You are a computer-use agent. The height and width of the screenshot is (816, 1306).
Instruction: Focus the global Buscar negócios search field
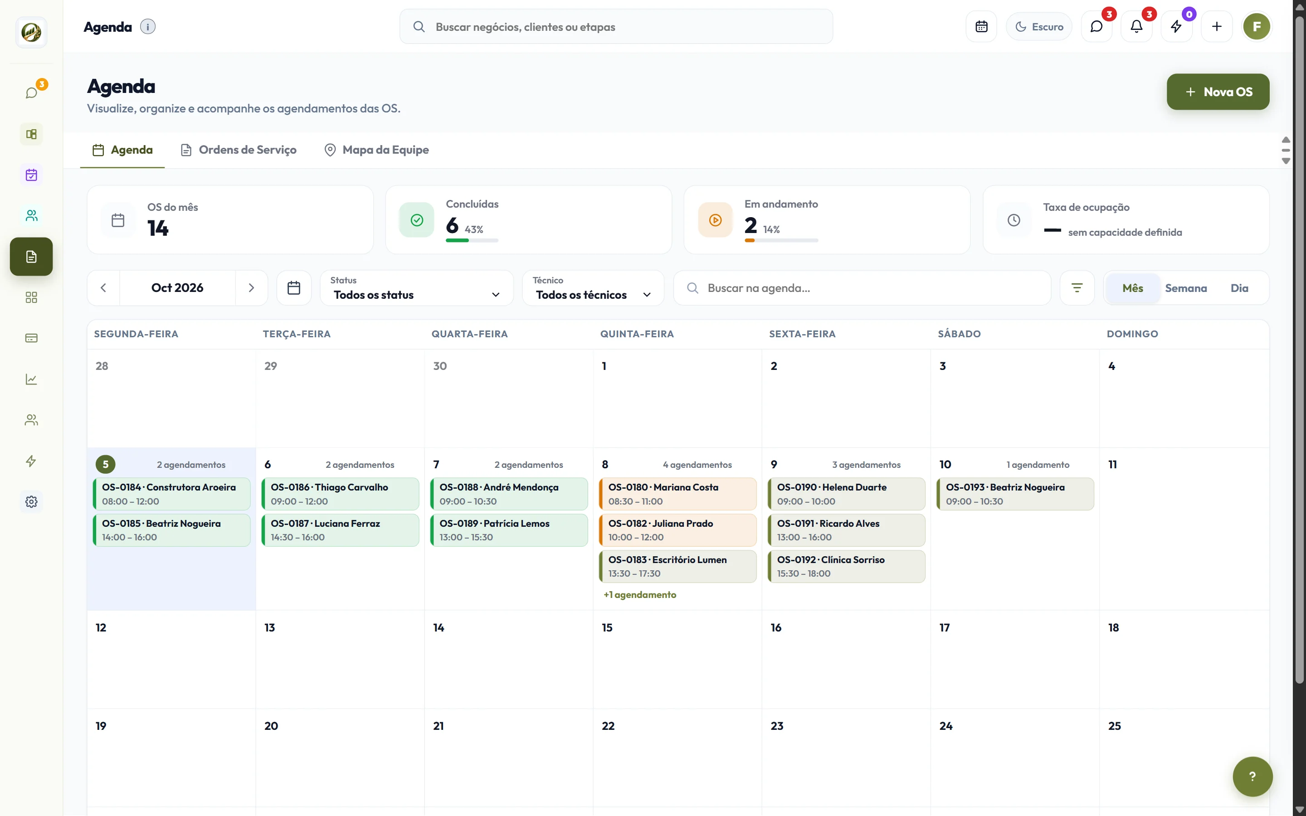(x=616, y=26)
